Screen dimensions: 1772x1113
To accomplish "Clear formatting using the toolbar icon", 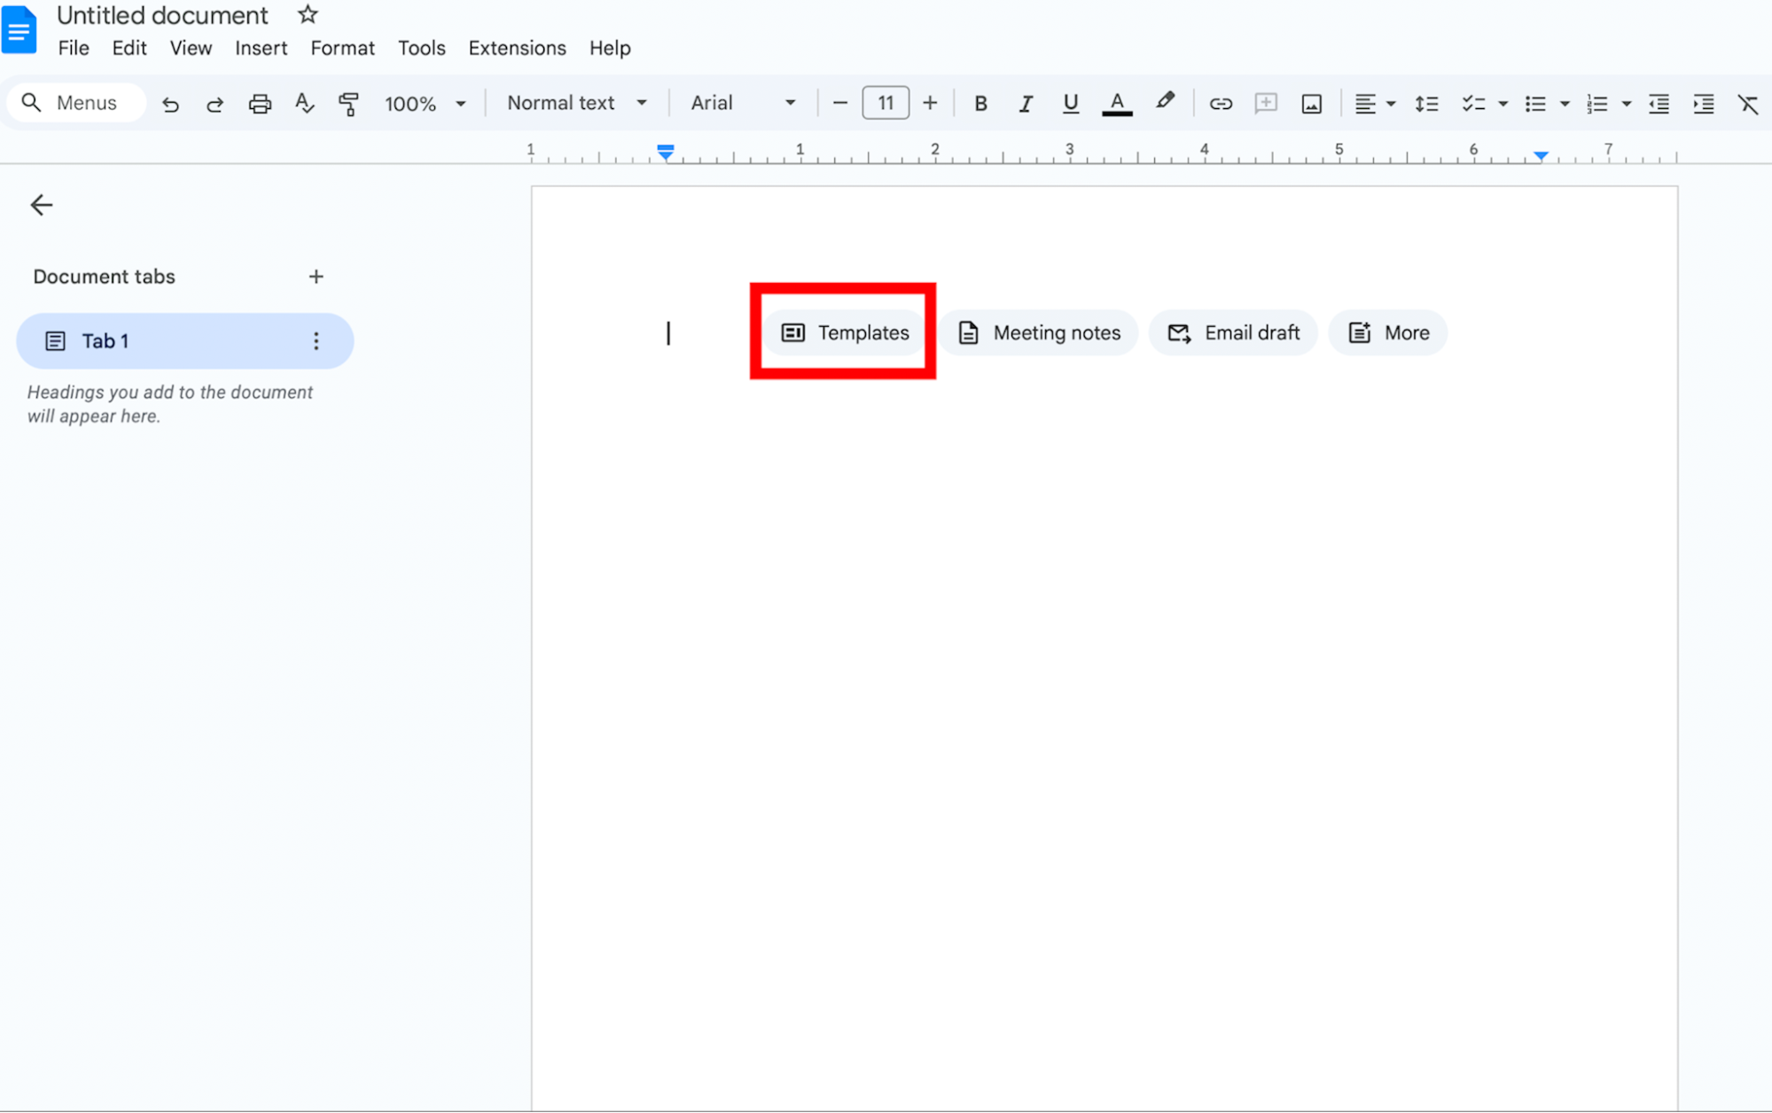I will coord(1747,104).
